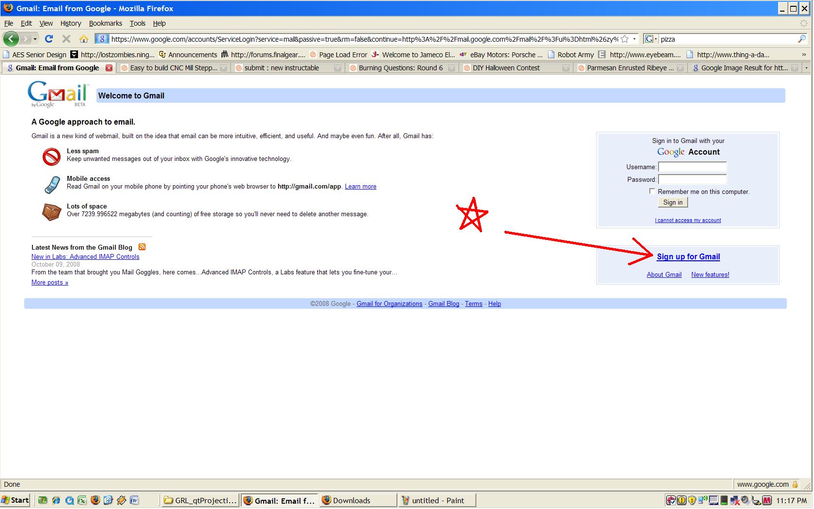
Task: Open the Terms footer link
Action: 474,304
